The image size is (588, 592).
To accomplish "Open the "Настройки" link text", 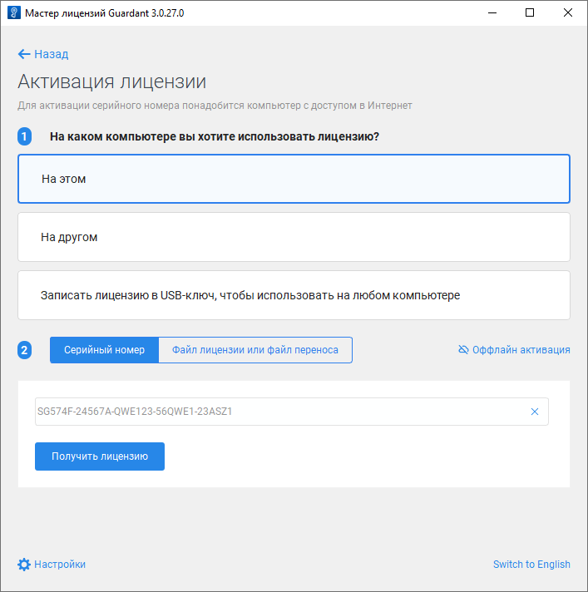I will (60, 565).
